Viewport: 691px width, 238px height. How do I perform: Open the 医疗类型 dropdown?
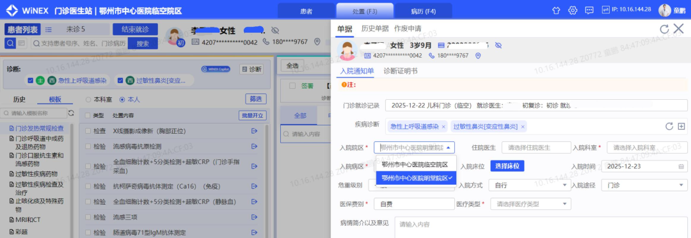[530, 204]
